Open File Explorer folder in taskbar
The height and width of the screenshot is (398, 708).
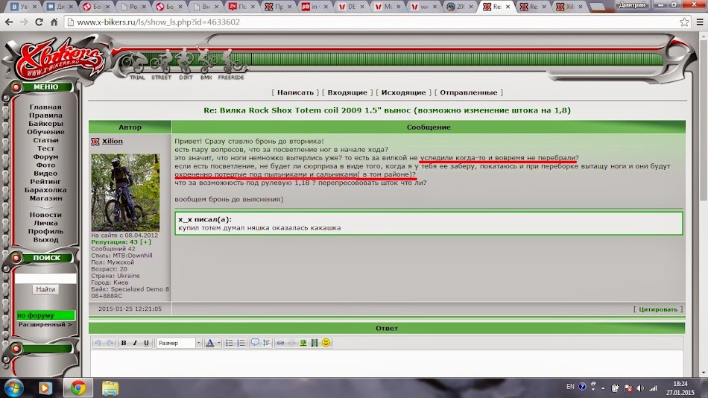pyautogui.click(x=110, y=388)
